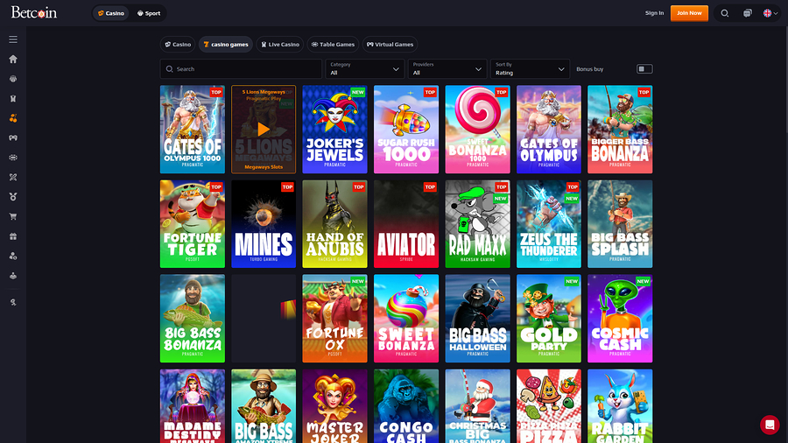Open the shopping cart icon in sidebar
The height and width of the screenshot is (443, 788).
click(x=13, y=216)
